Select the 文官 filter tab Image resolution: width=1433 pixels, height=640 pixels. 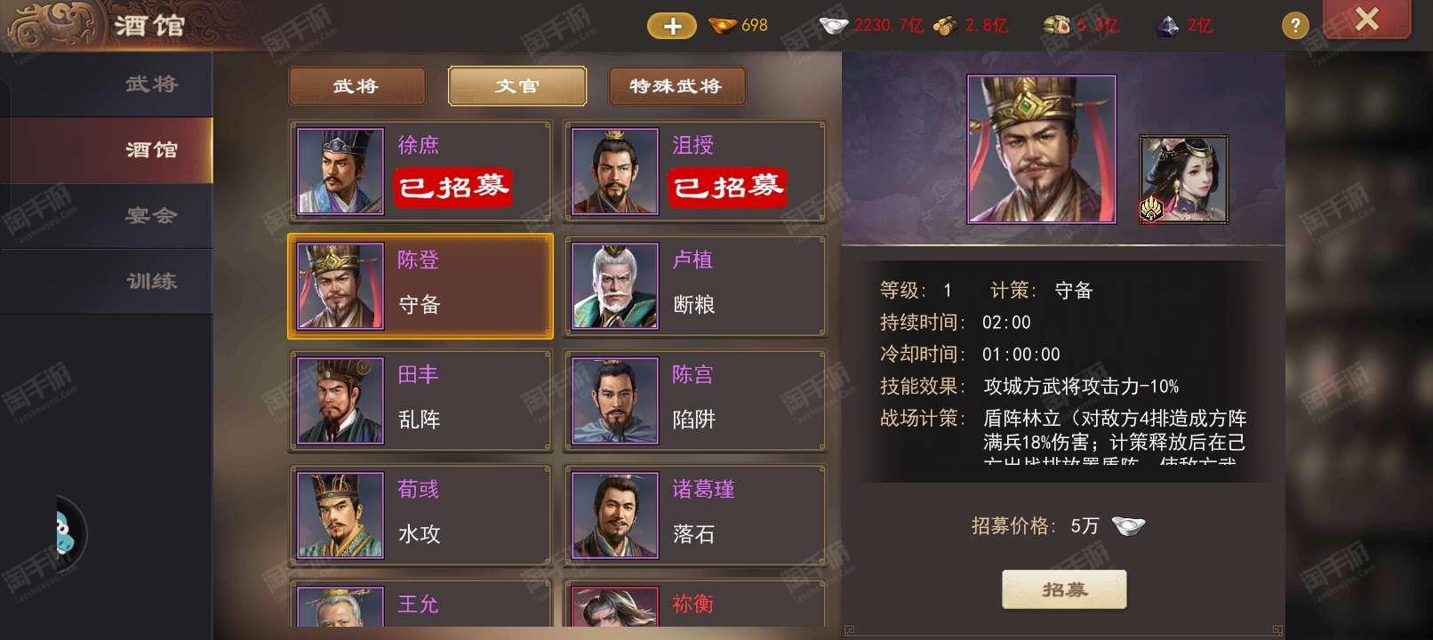click(516, 86)
